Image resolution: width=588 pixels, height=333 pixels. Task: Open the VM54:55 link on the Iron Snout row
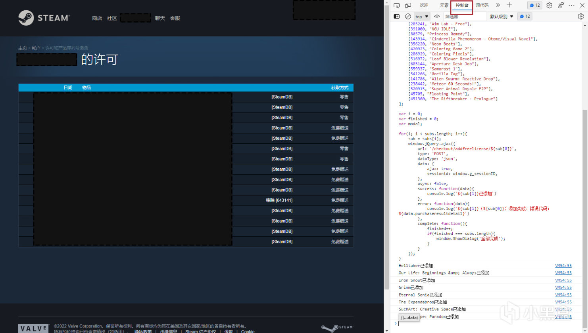pyautogui.click(x=563, y=280)
